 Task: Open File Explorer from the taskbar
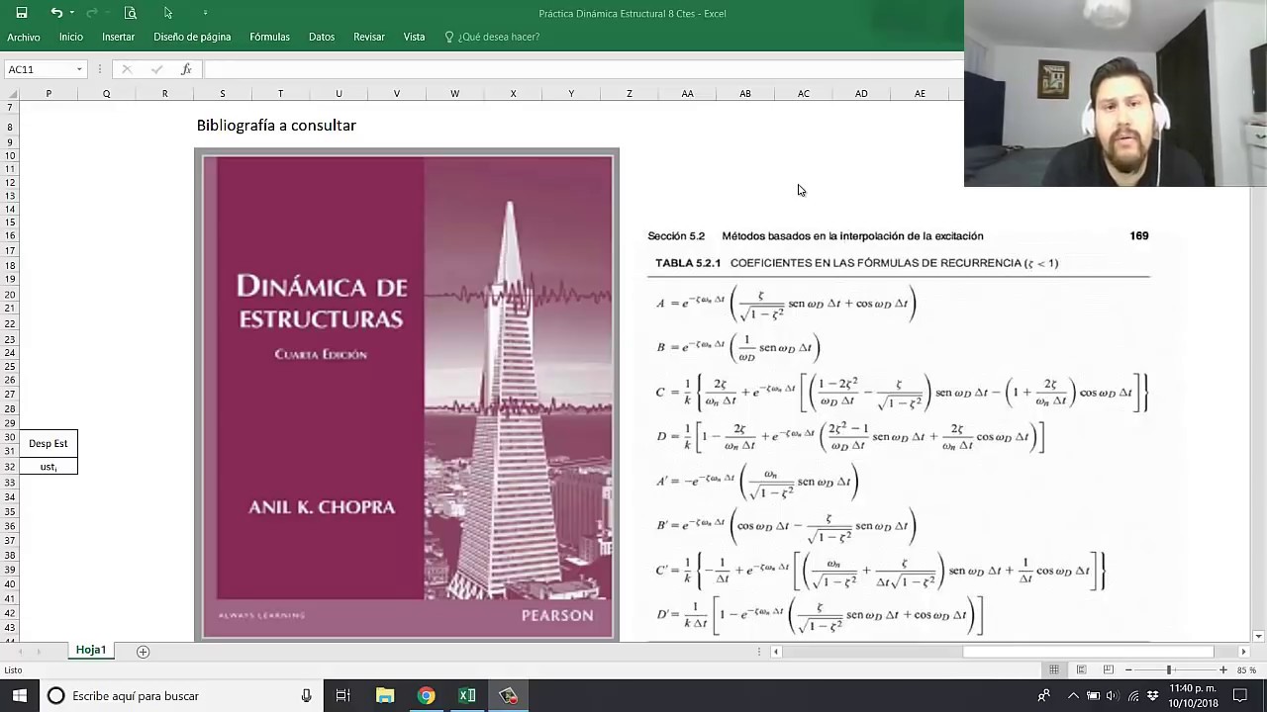tap(385, 696)
